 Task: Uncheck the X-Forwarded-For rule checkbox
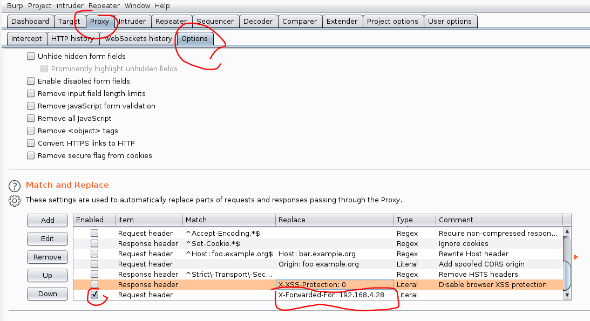(94, 295)
